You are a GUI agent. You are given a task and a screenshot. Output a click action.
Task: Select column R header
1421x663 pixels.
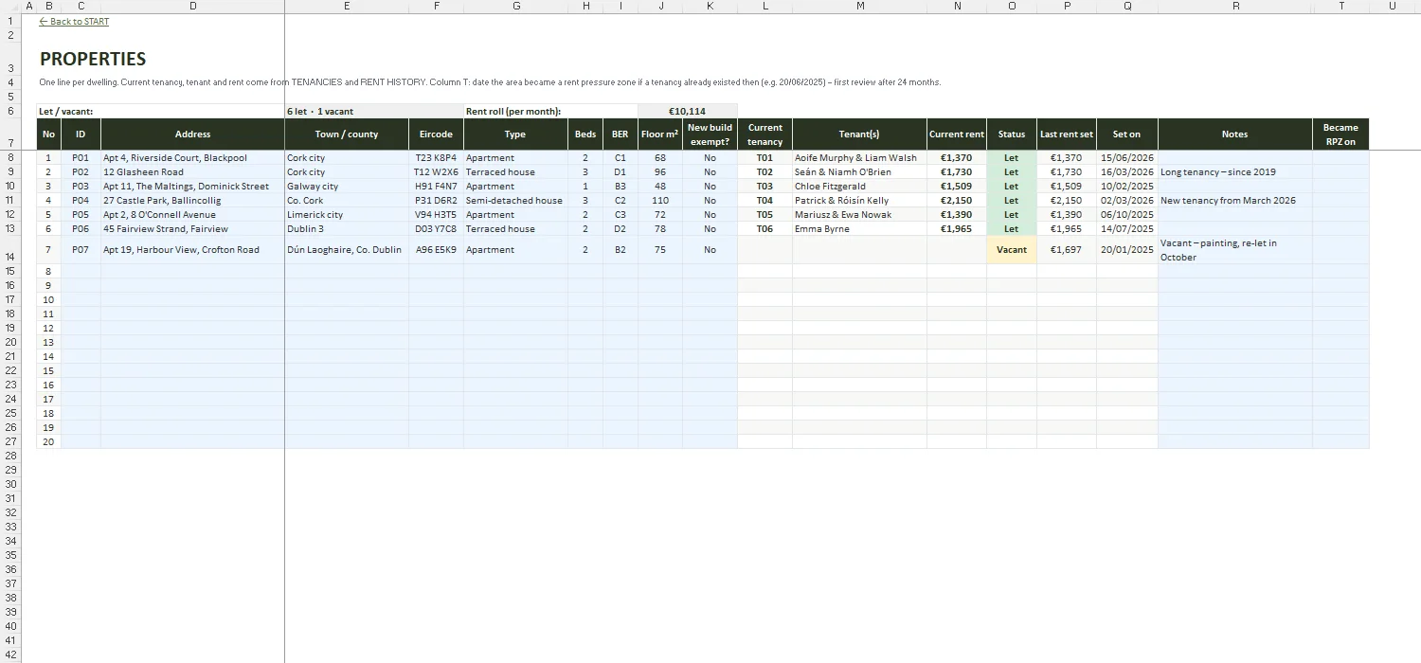tap(1235, 6)
